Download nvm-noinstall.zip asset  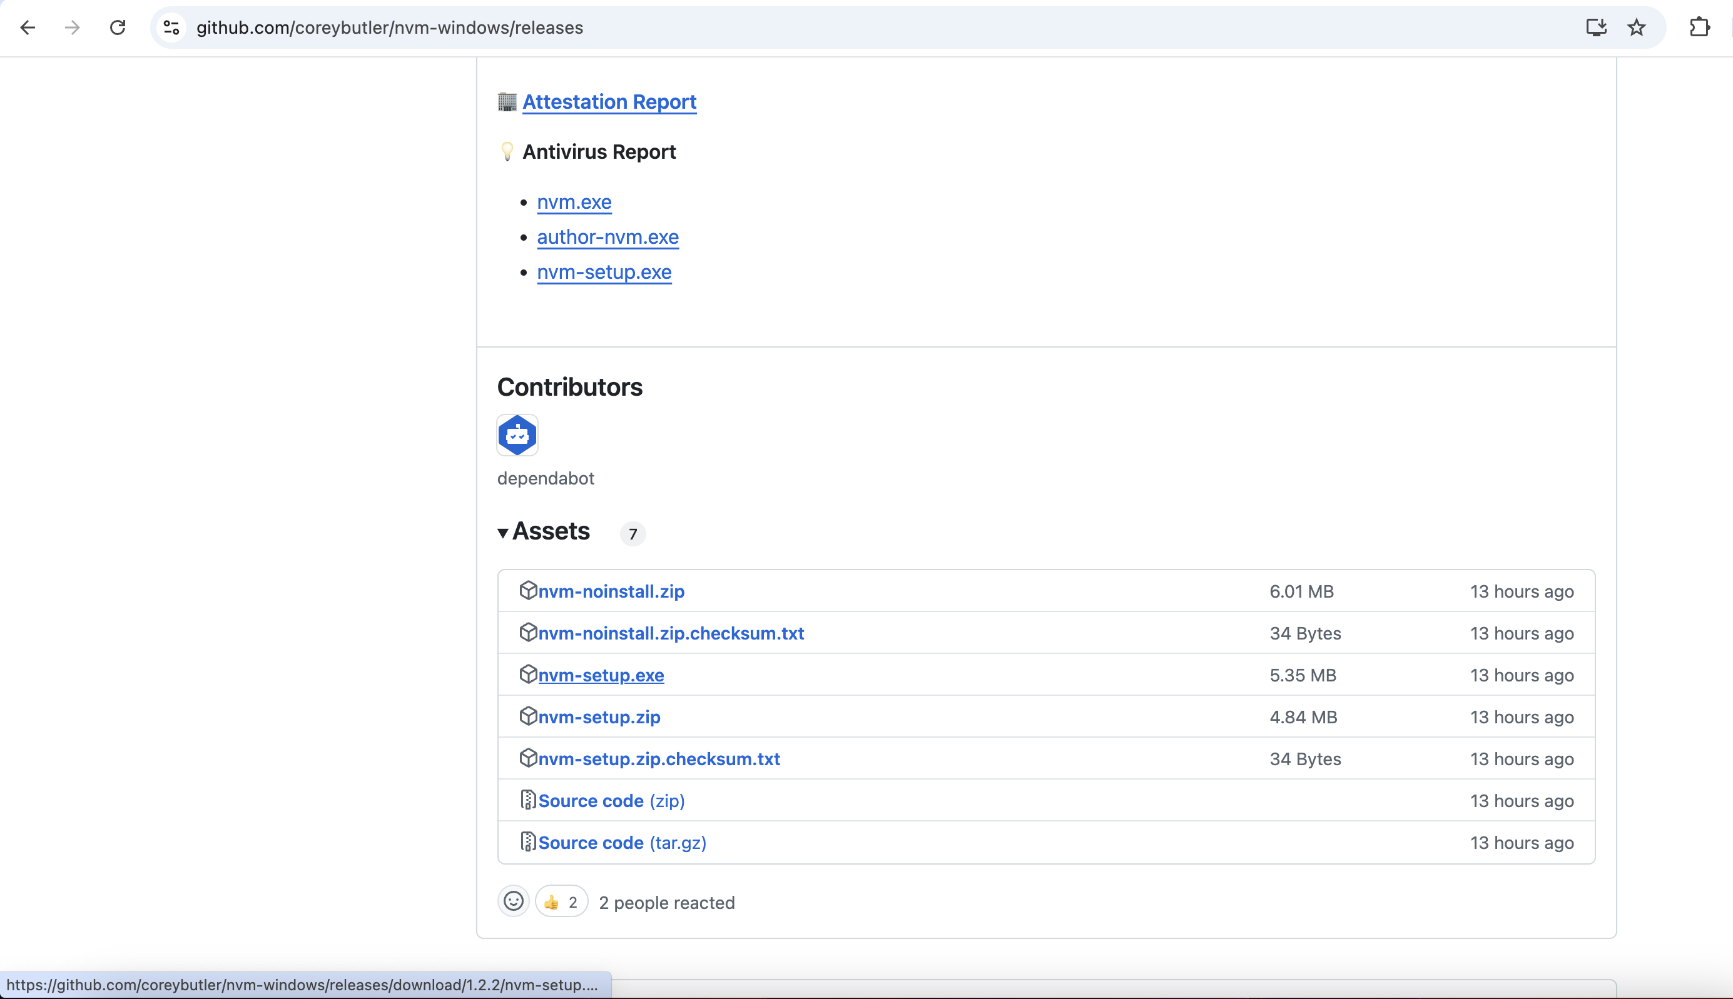(611, 591)
